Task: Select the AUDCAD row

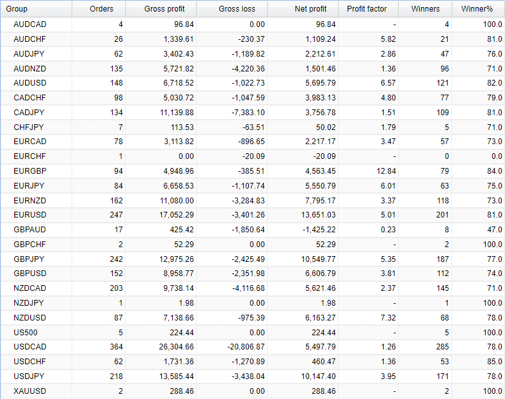Action: tap(253, 24)
